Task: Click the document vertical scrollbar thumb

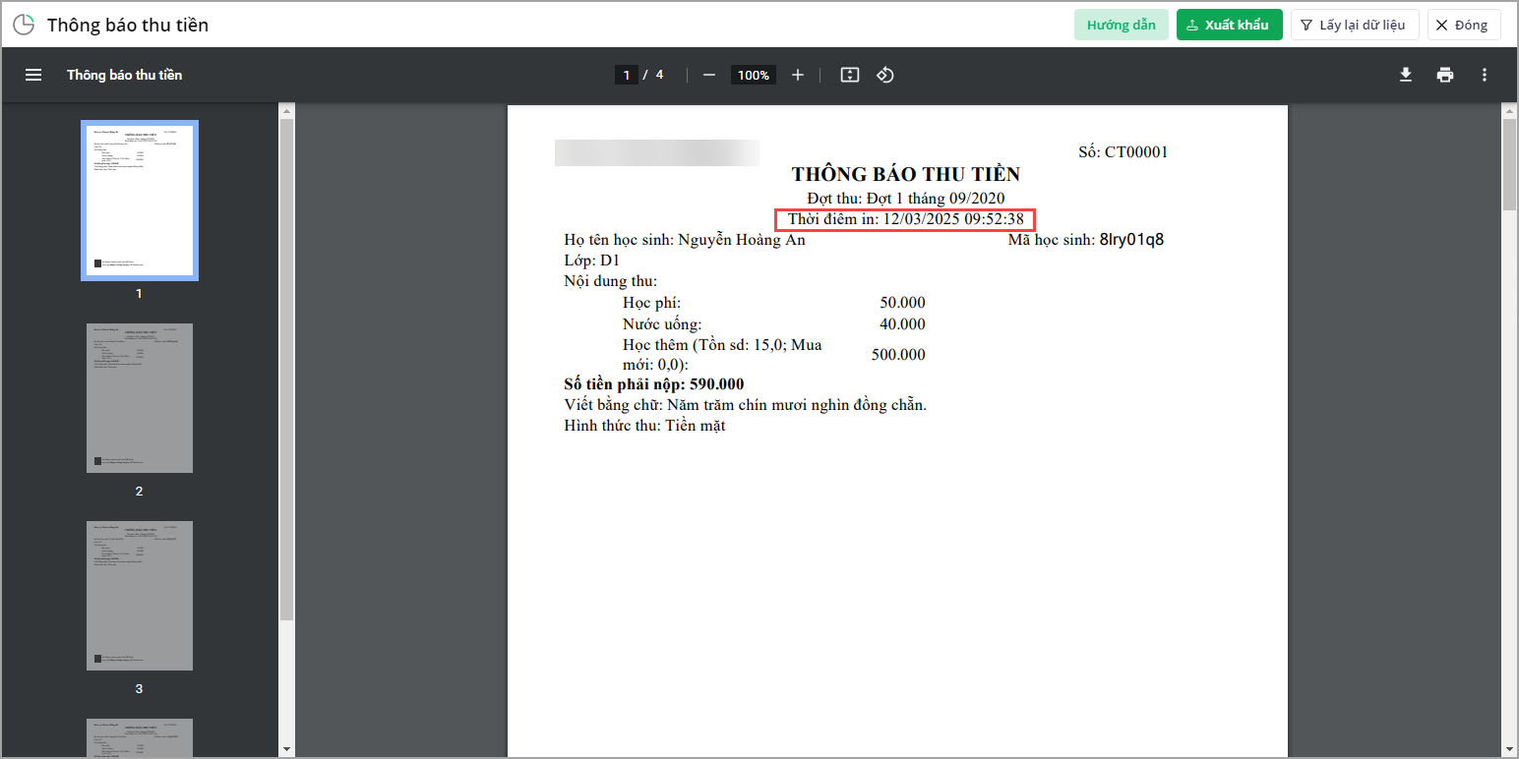Action: [x=1510, y=164]
